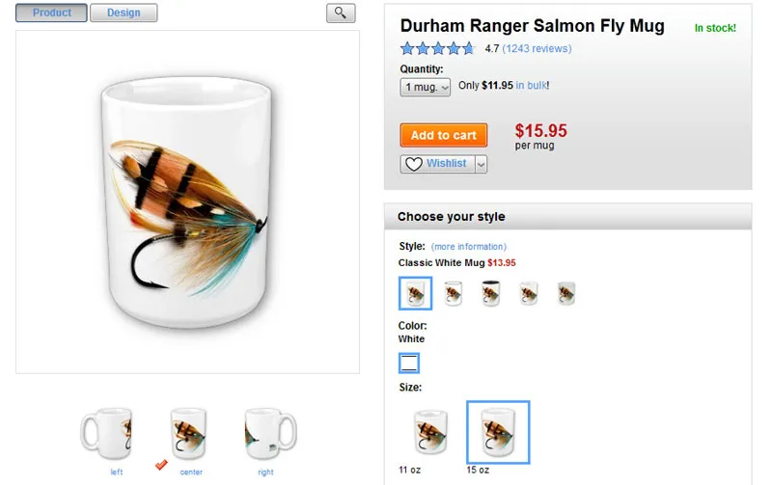Viewport: 772px width, 485px height.
Task: Expand the Wishlist dropdown arrow
Action: click(x=481, y=164)
